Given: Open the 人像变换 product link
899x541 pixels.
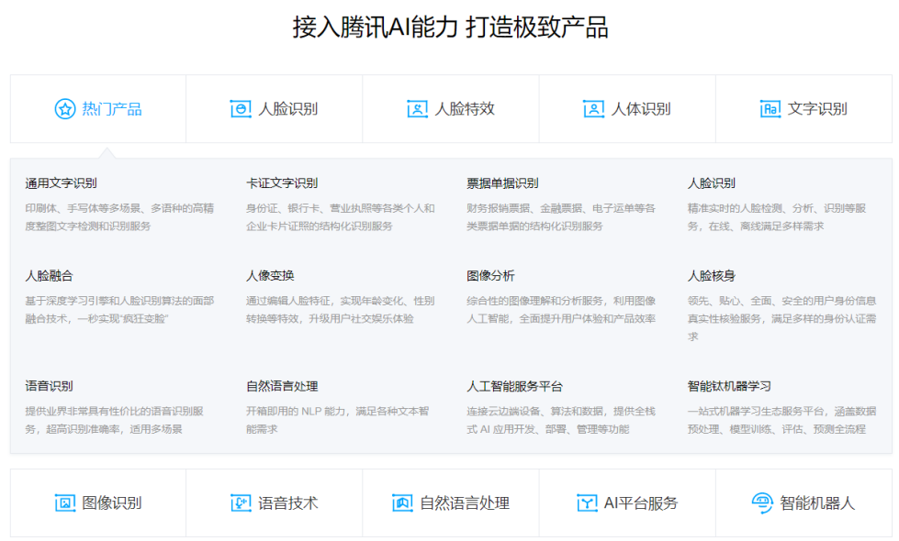Looking at the screenshot, I should (x=270, y=276).
